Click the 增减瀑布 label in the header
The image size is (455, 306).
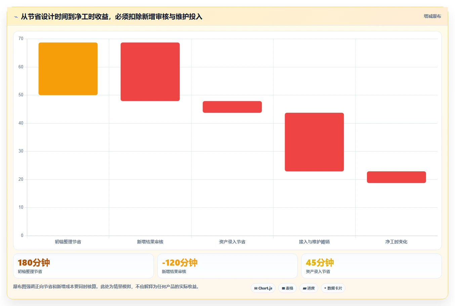pyautogui.click(x=432, y=16)
